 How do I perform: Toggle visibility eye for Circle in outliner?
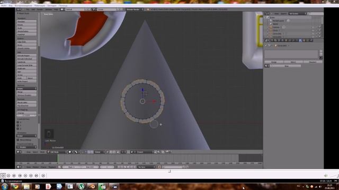313,31
